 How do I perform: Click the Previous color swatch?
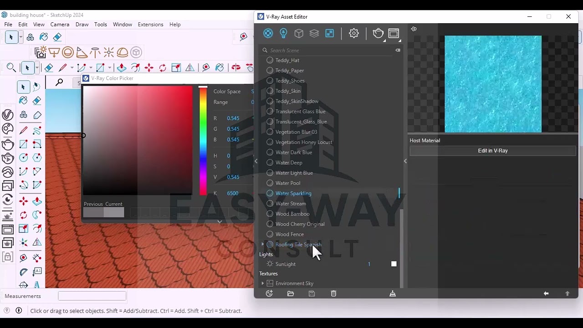(94, 212)
